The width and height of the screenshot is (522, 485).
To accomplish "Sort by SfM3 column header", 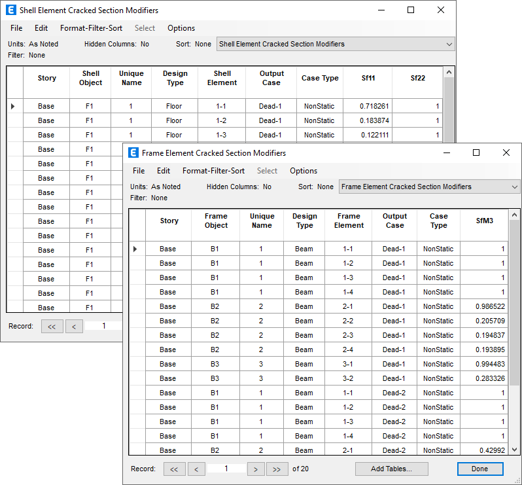I will tap(484, 221).
